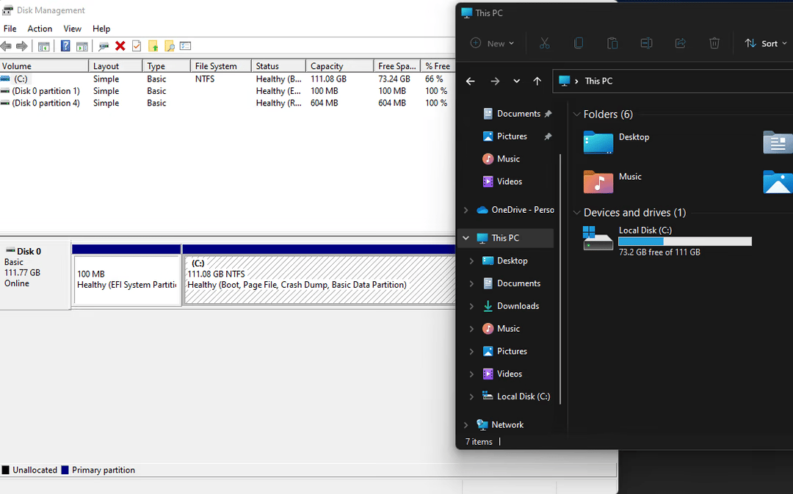The image size is (793, 494).
Task: Expand the Local Disk (C:) tree node
Action: tap(471, 397)
